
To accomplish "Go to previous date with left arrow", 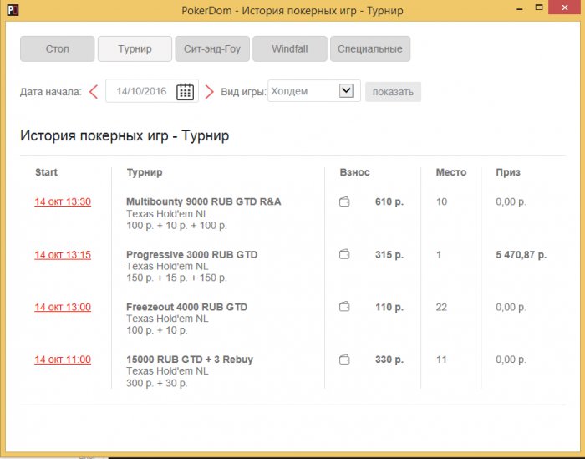I will click(x=94, y=91).
